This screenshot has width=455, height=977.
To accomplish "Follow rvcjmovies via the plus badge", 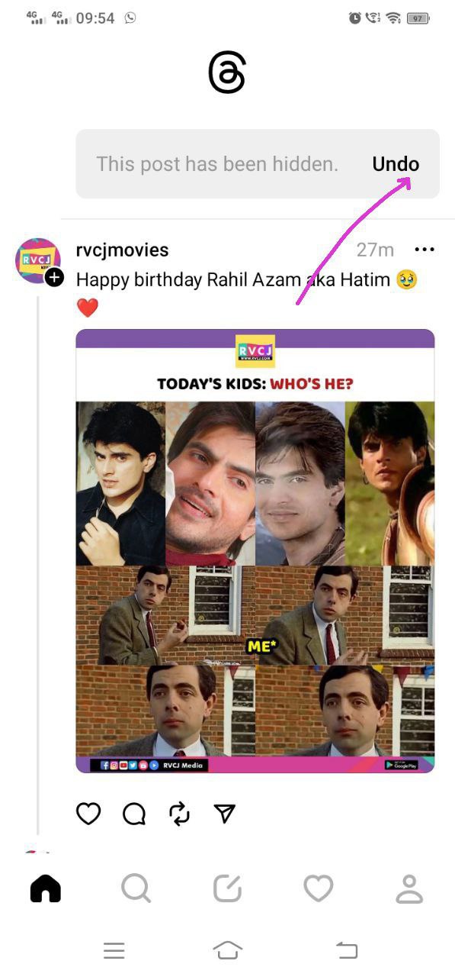I will [54, 277].
